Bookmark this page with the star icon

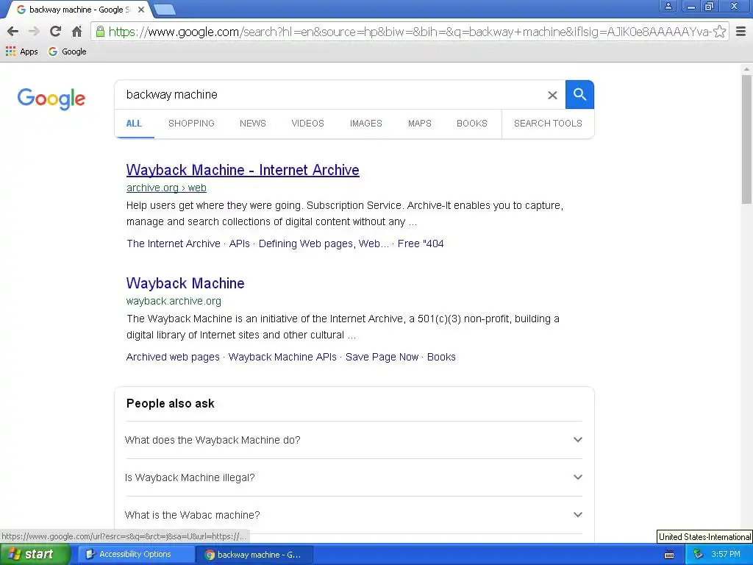click(x=719, y=32)
